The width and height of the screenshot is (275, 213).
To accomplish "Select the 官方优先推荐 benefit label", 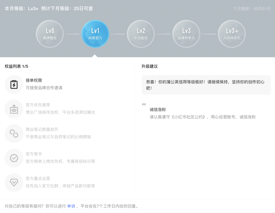I will 38,105.
